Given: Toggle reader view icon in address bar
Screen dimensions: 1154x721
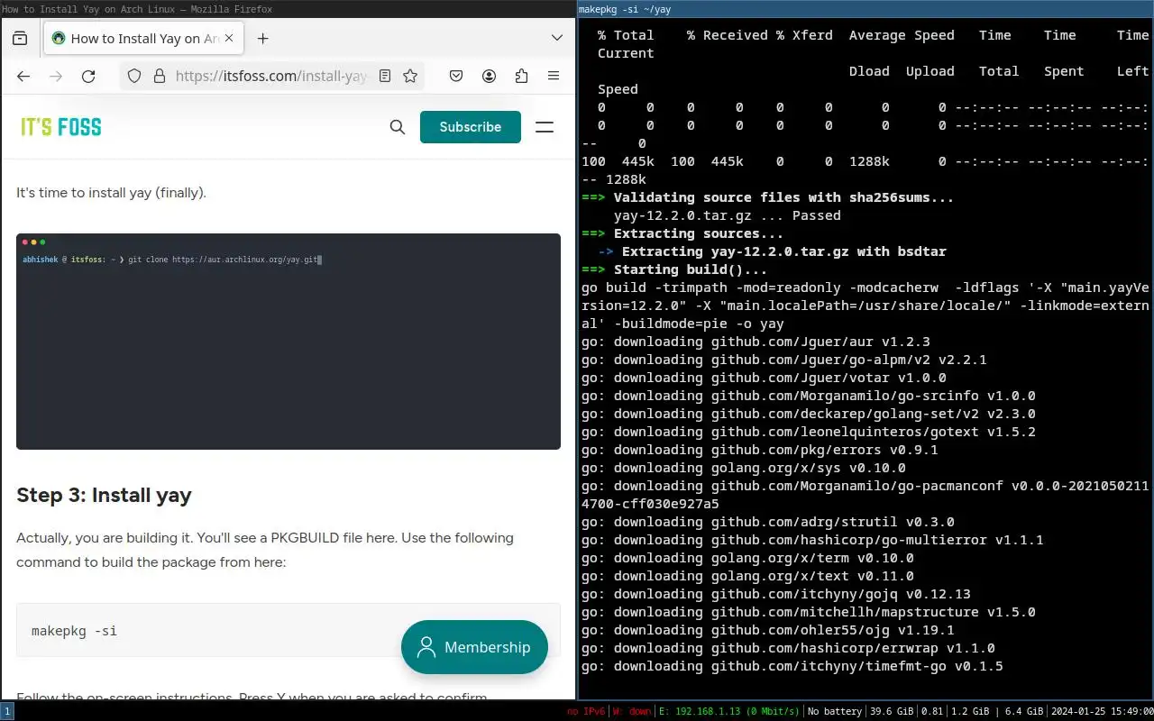Looking at the screenshot, I should [x=385, y=77].
